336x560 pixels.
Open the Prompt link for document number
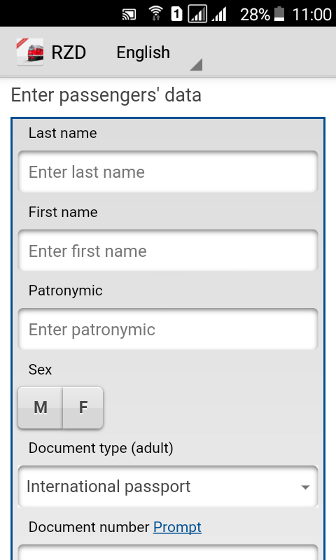177,527
